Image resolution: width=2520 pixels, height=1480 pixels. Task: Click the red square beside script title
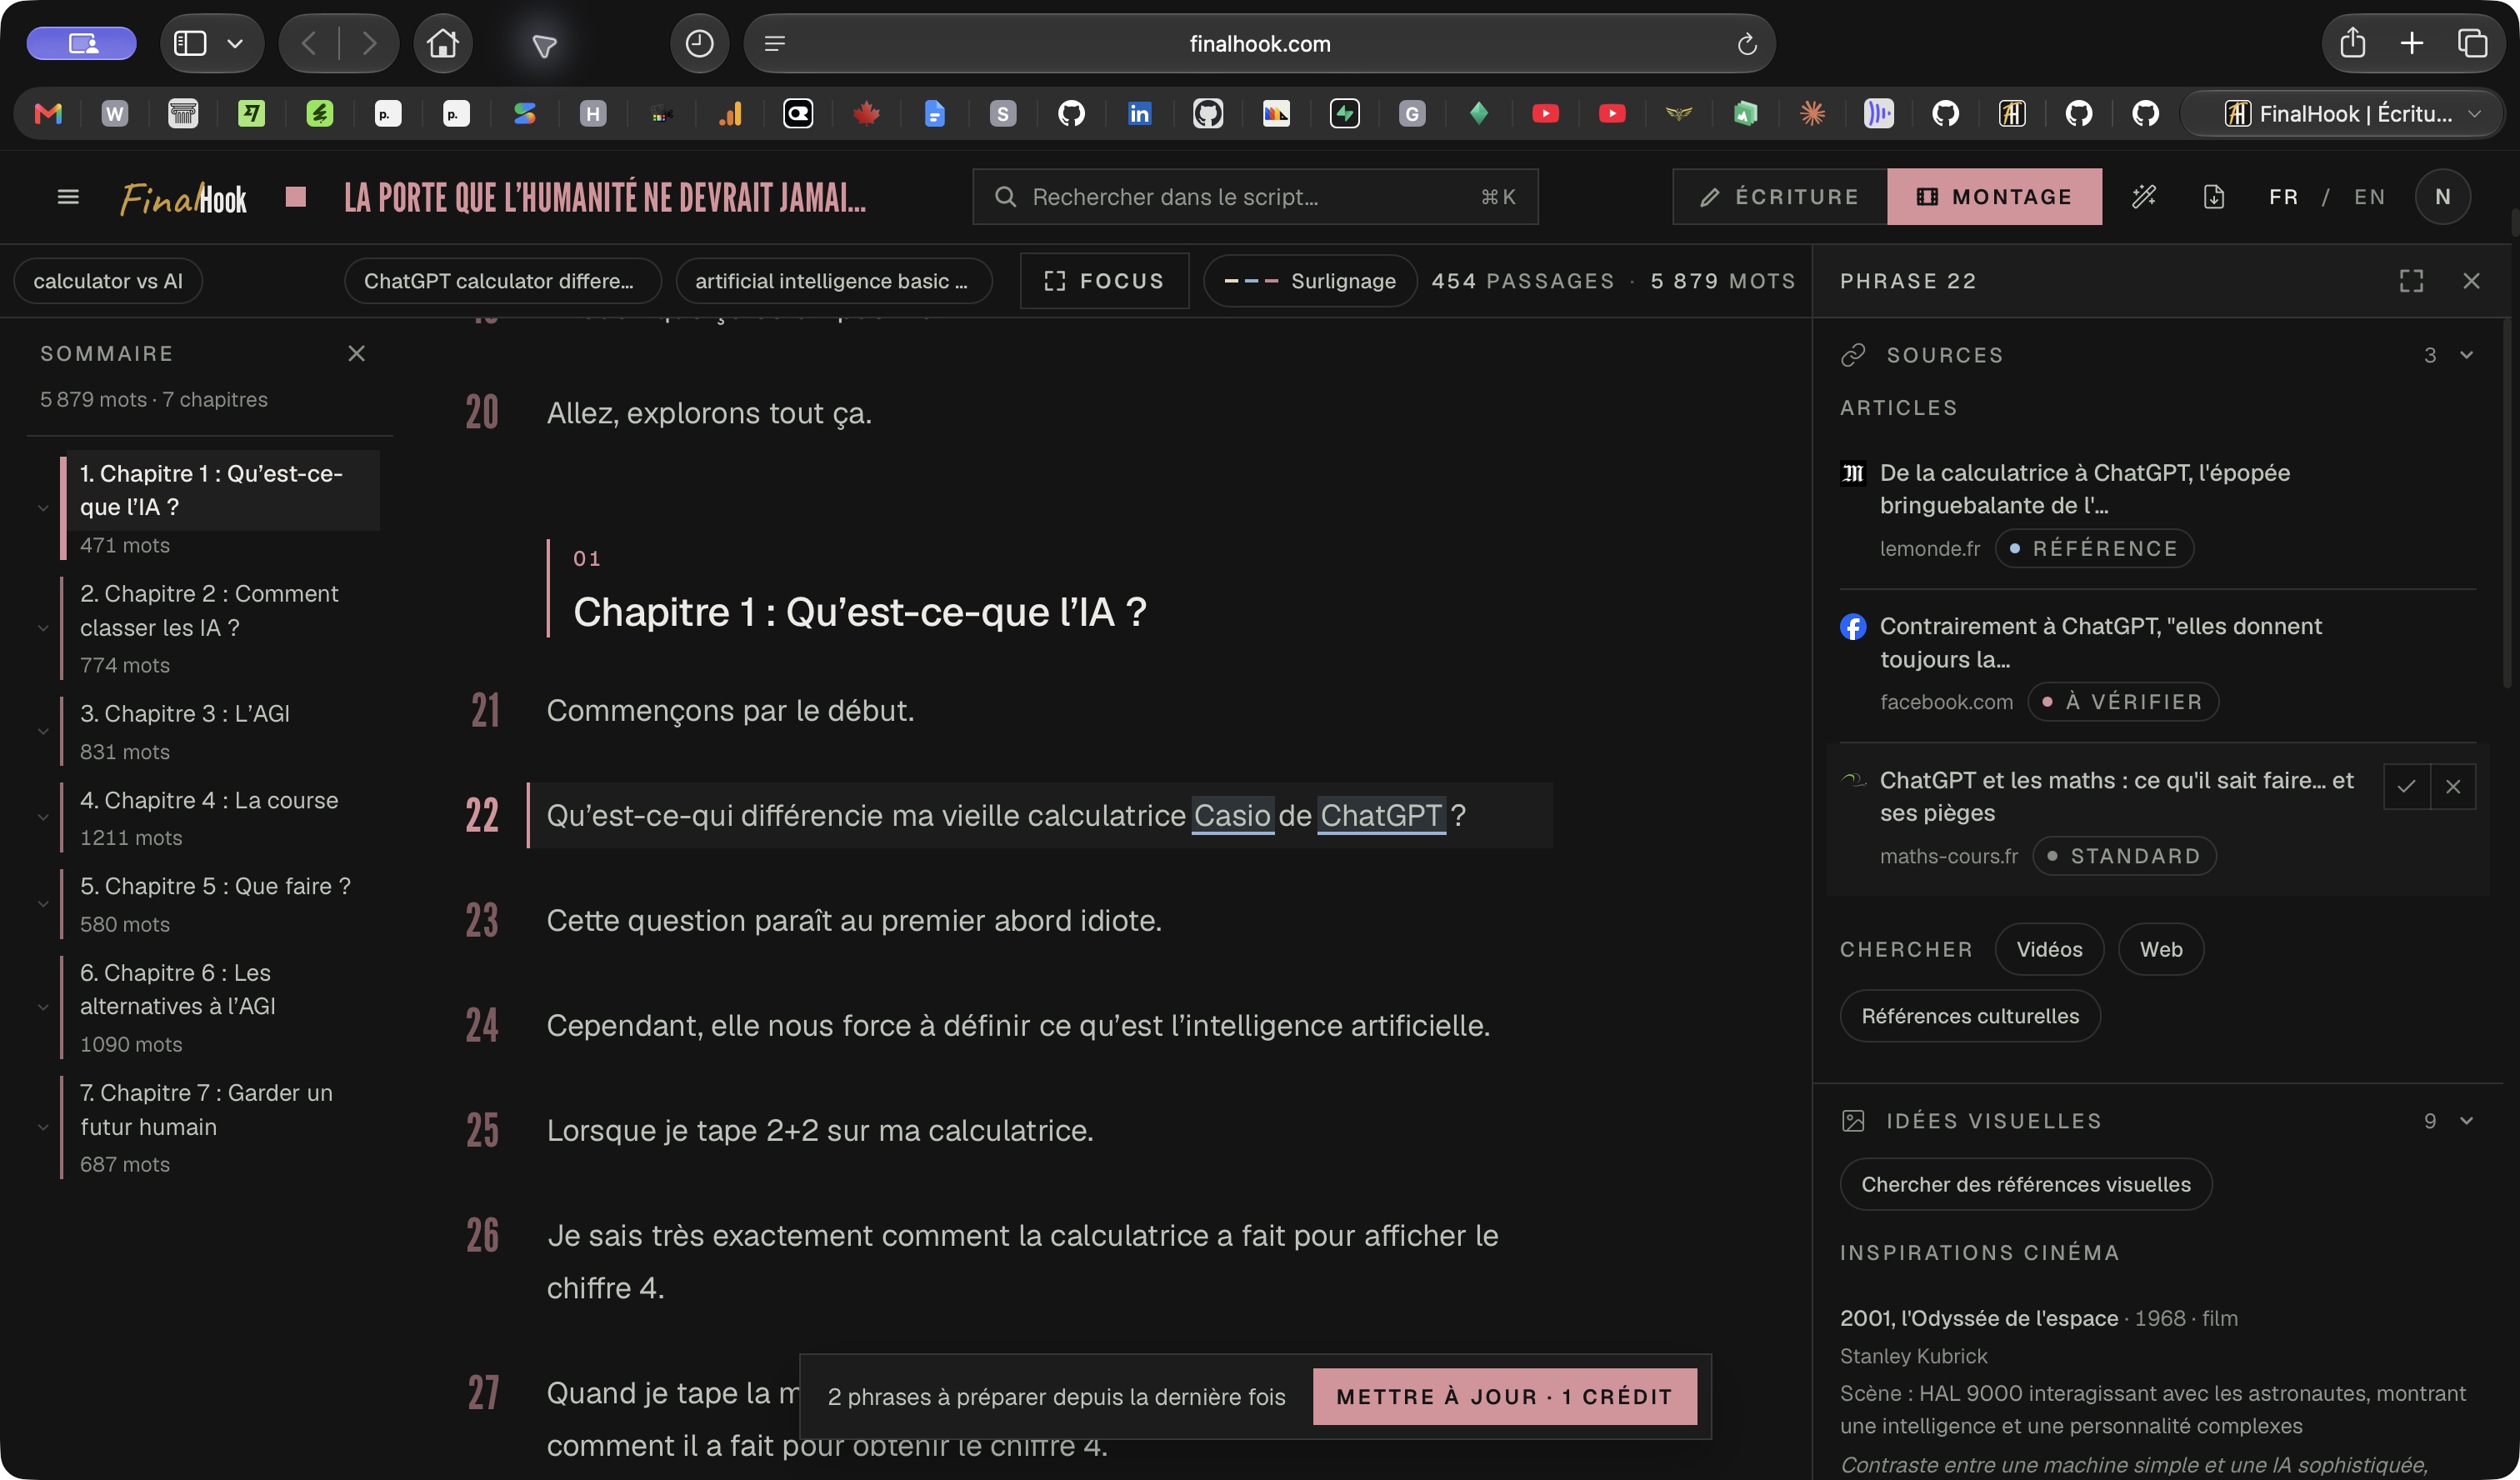(x=295, y=196)
